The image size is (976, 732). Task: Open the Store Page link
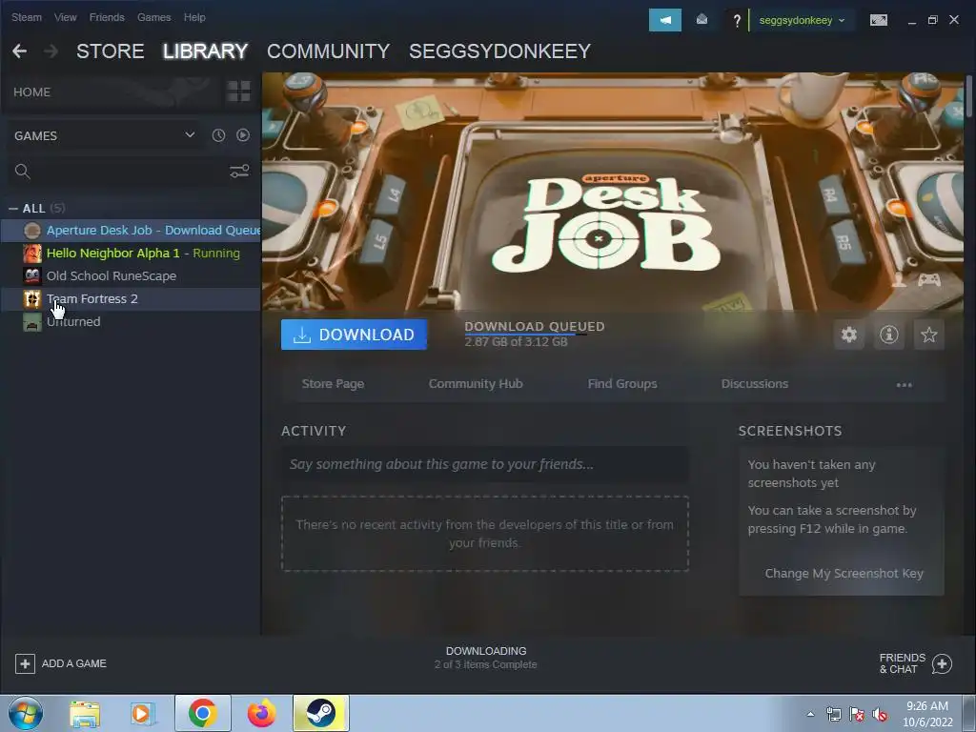click(333, 384)
